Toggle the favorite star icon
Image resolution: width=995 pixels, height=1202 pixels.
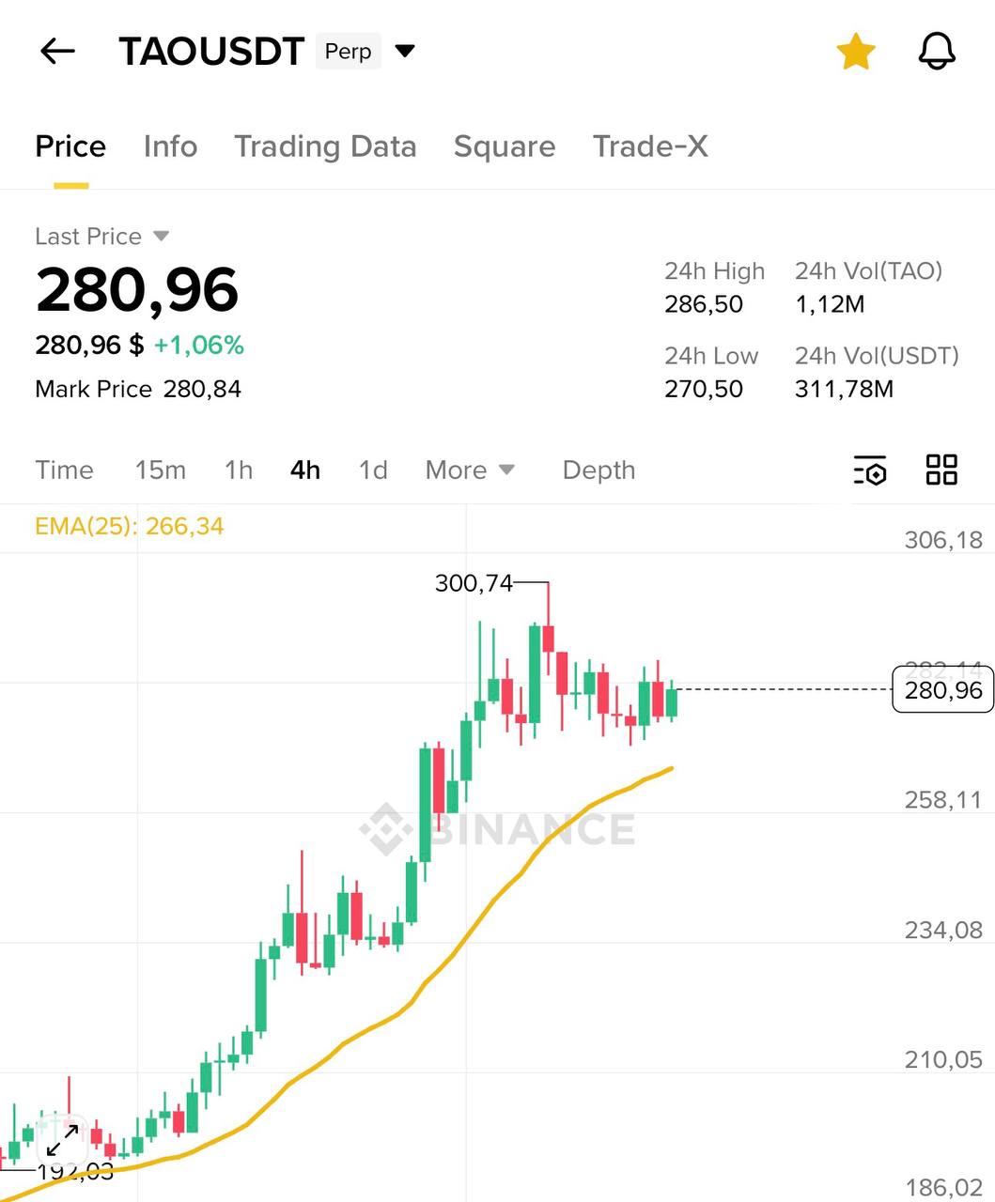click(x=856, y=52)
